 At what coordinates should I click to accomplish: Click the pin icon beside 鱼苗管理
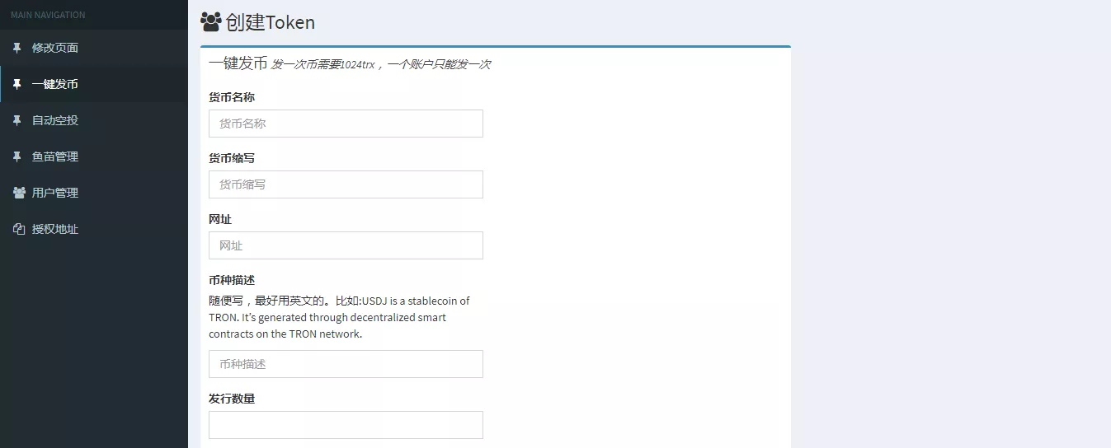pyautogui.click(x=17, y=156)
